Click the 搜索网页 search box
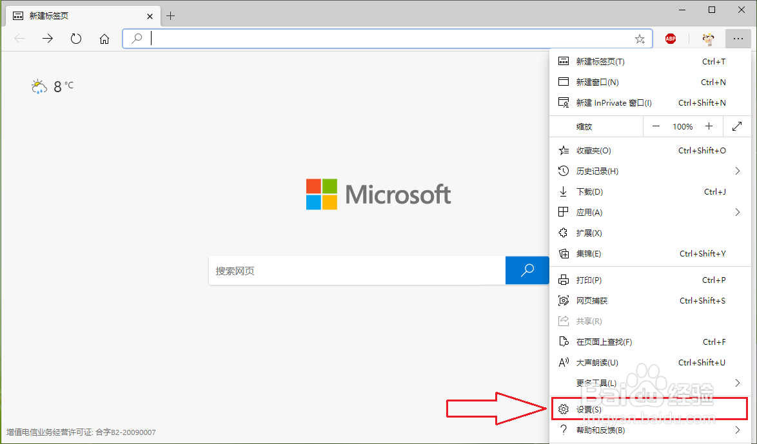757x444 pixels. click(357, 271)
